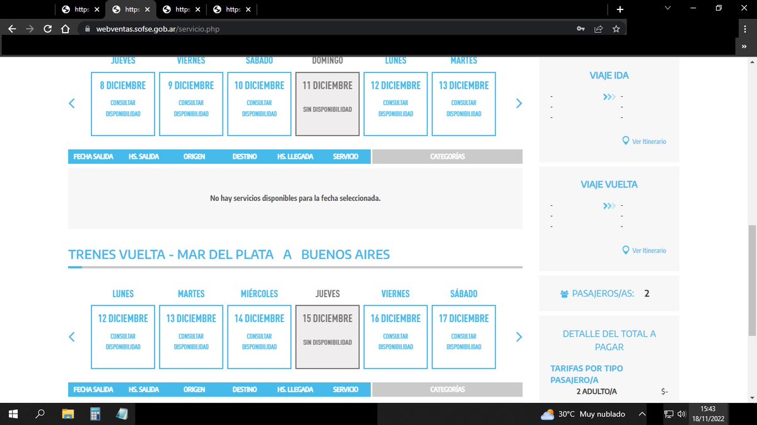Go back with the browser back arrow
Image resolution: width=757 pixels, height=425 pixels.
tap(12, 29)
